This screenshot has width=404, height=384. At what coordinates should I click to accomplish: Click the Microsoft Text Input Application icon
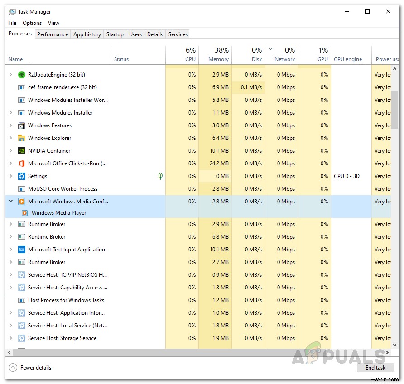[21, 250]
